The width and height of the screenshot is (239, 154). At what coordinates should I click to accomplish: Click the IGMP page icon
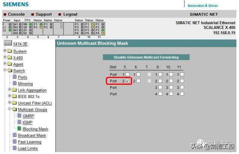[x=19, y=122]
